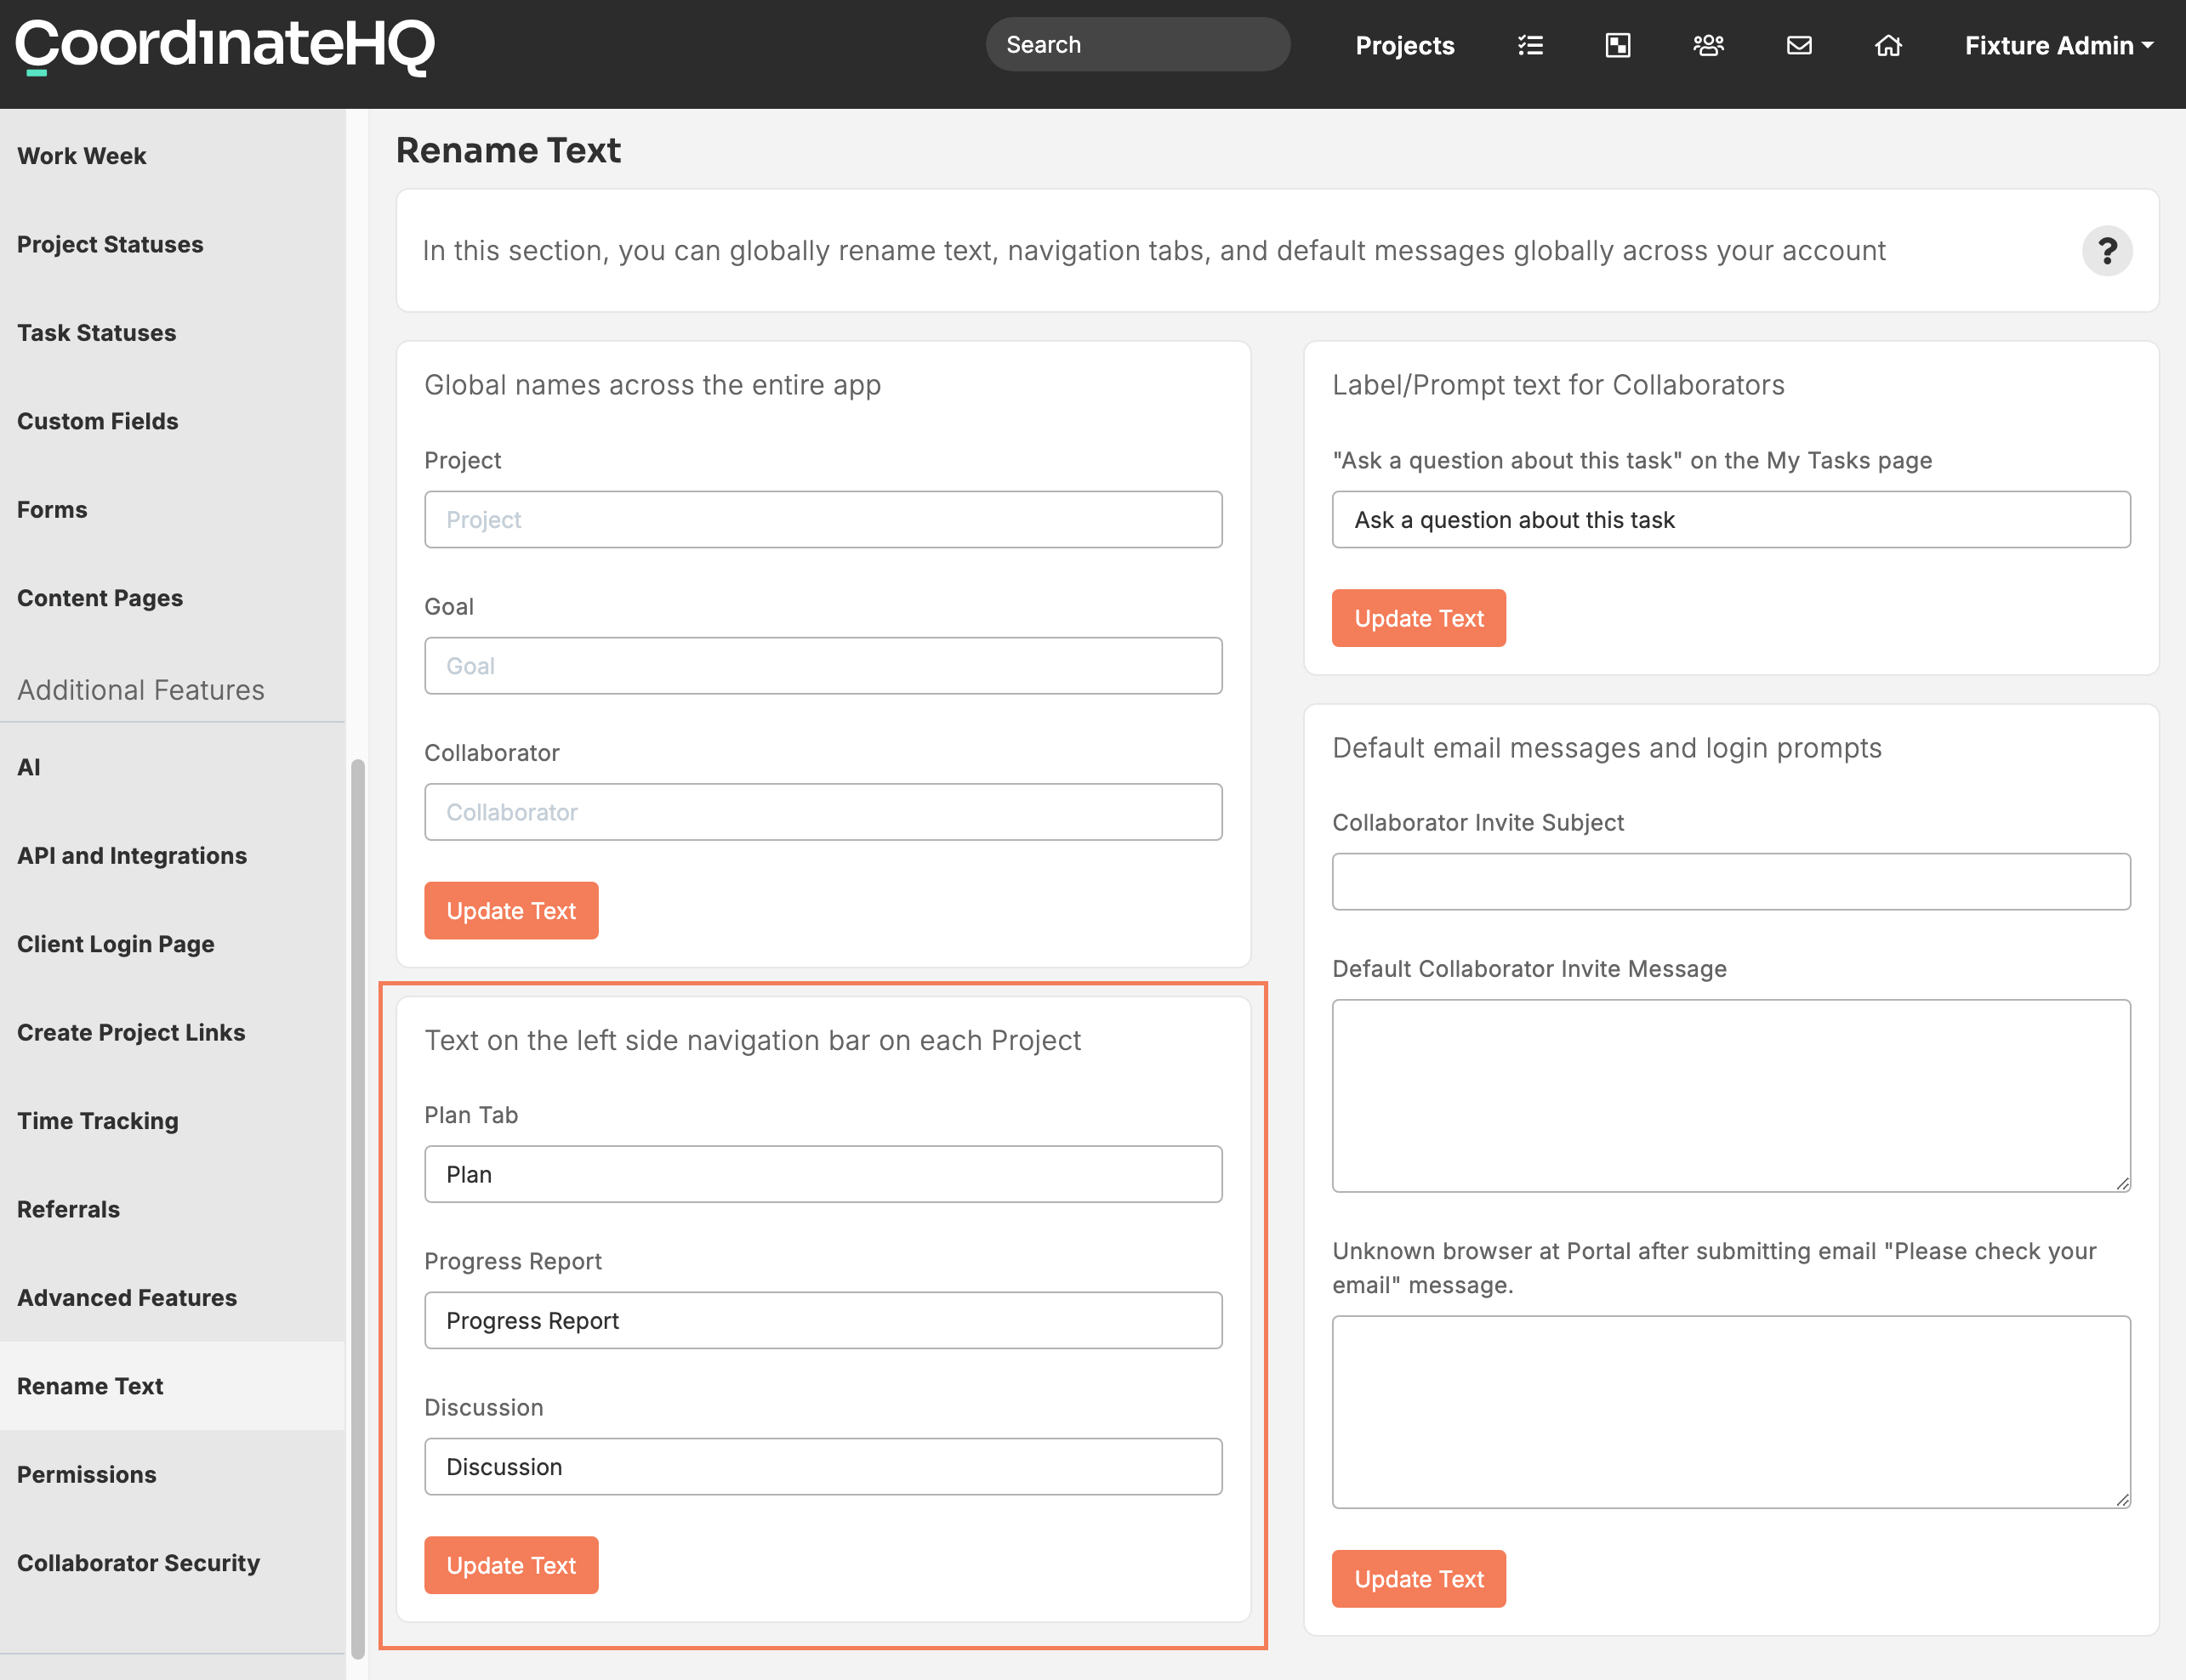
Task: Open the mail envelope icon
Action: pyautogui.click(x=1799, y=45)
